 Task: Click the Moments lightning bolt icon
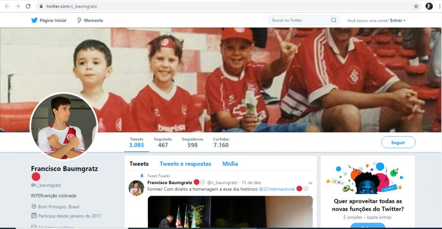79,20
